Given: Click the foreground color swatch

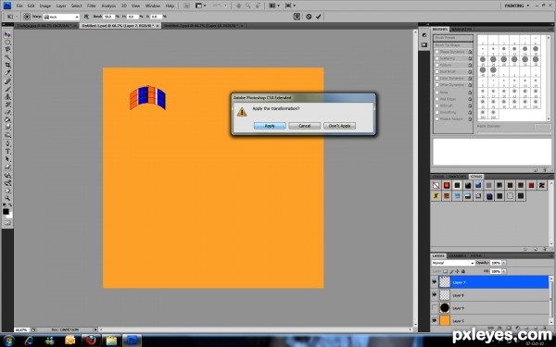Looking at the screenshot, I should [x=6, y=212].
